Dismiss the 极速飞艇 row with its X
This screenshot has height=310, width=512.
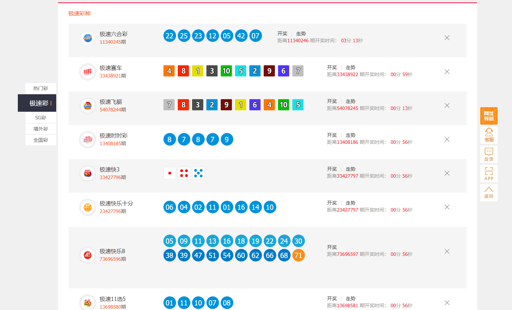(447, 105)
